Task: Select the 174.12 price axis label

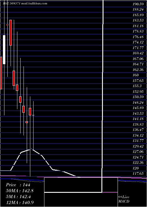Action: click(138, 42)
